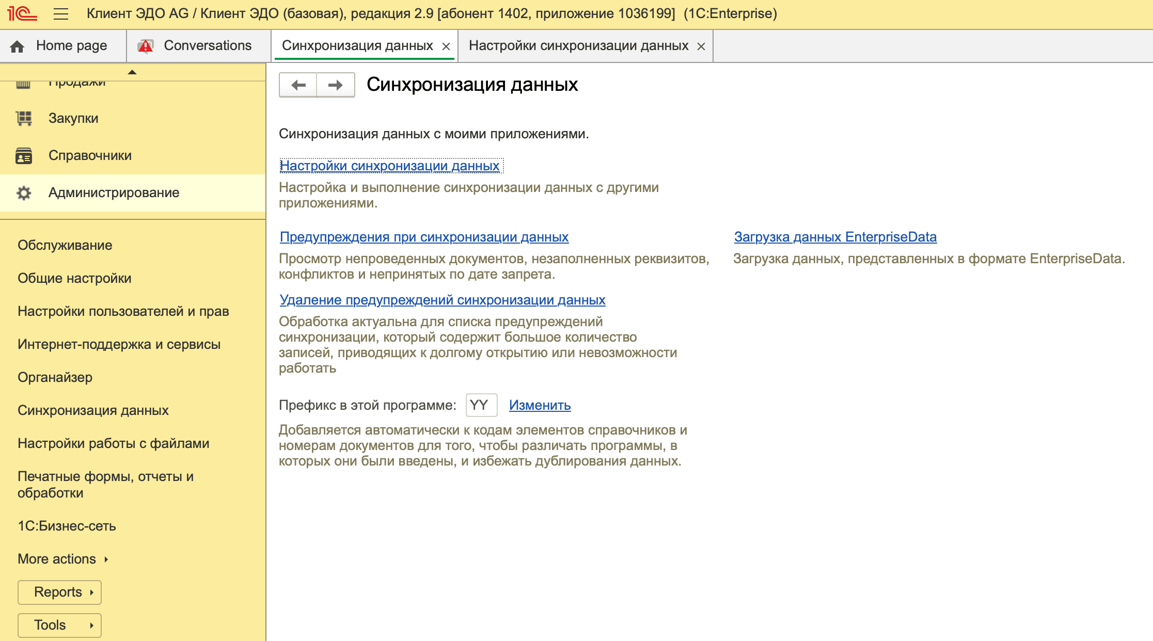
Task: Click the back navigation arrow
Action: (x=297, y=84)
